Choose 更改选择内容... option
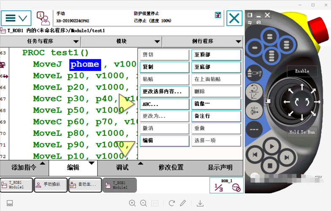Viewport: 331px width, 211px height. [164, 92]
